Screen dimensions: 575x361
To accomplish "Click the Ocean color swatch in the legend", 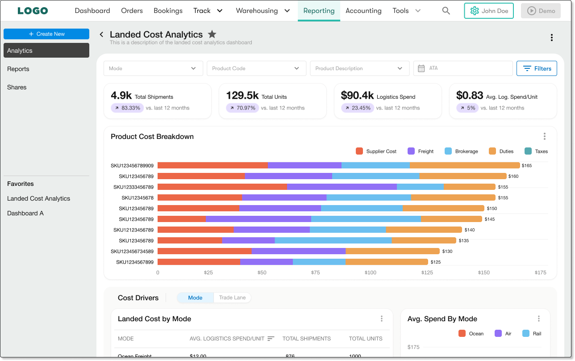I will tap(462, 333).
